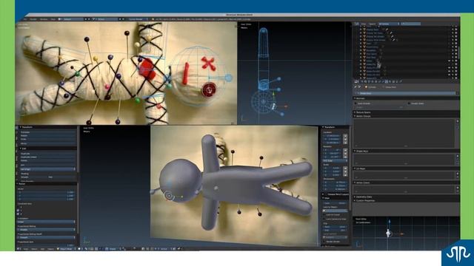Open the Modifiers wrench tab icon
The height and width of the screenshot is (266, 474).
[383, 81]
